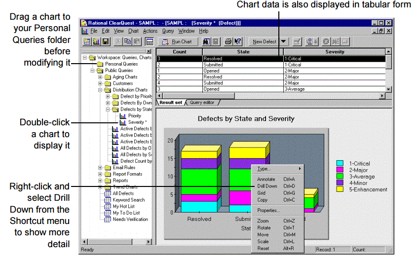Click the New Defect button
The image size is (419, 257).
(264, 42)
